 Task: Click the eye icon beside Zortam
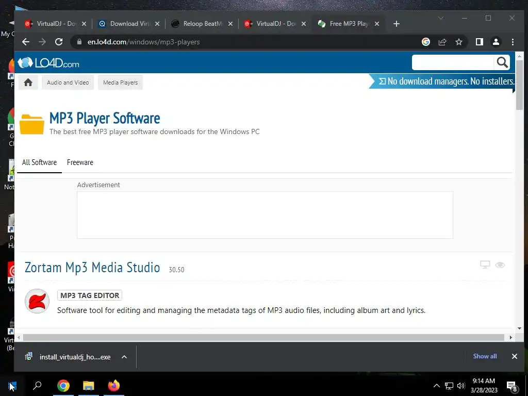pos(500,265)
